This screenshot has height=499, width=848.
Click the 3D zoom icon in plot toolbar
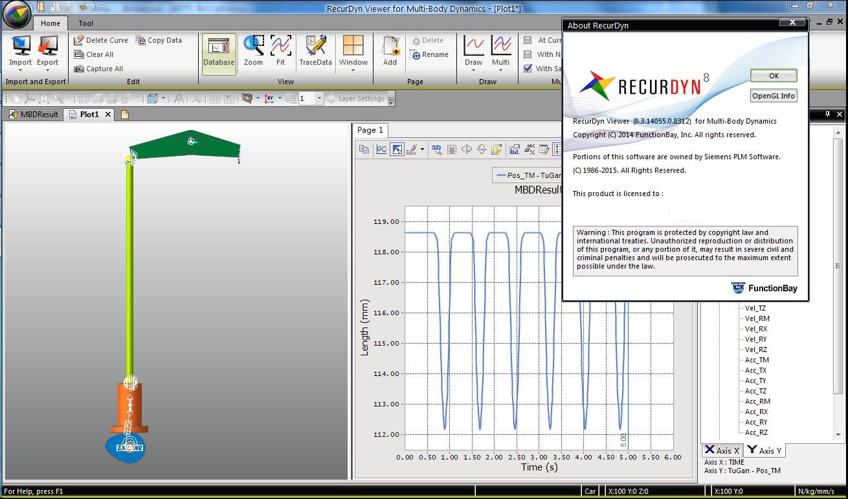(437, 150)
